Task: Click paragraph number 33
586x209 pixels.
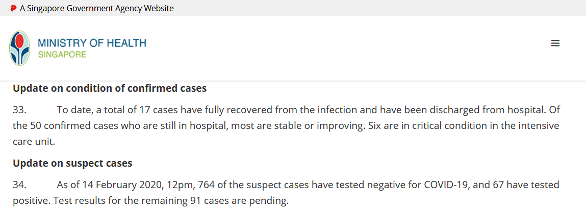Action: 19,110
